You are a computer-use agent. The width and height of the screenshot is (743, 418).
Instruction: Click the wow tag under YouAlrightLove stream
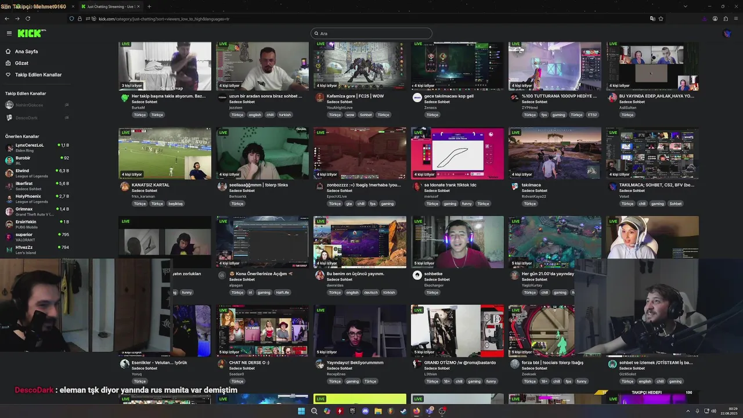pyautogui.click(x=350, y=115)
